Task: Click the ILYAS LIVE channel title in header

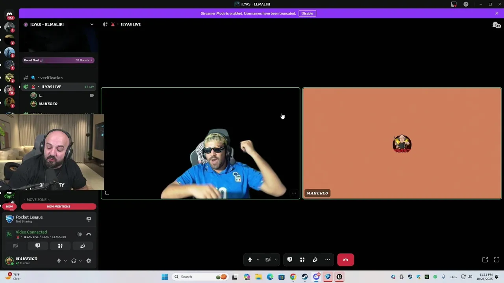Action: point(131,24)
